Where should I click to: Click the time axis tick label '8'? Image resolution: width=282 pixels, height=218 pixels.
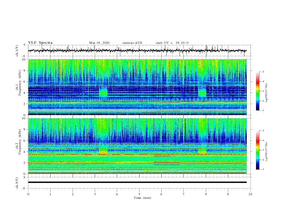click(x=206, y=194)
